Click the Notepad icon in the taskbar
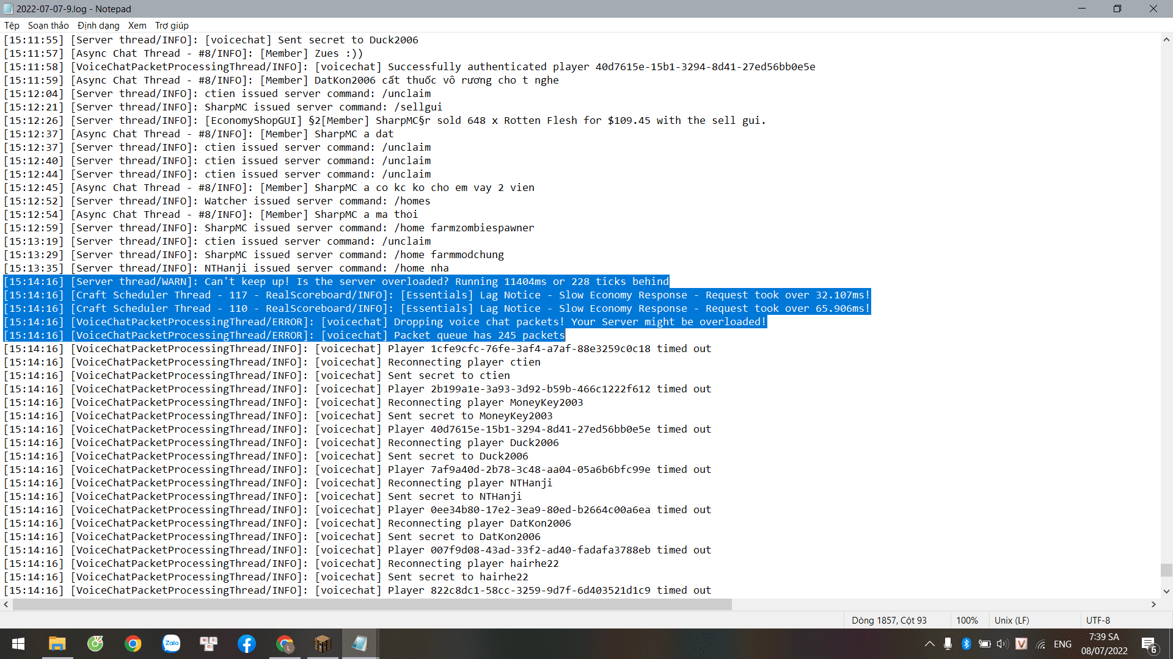1173x659 pixels. click(x=360, y=644)
